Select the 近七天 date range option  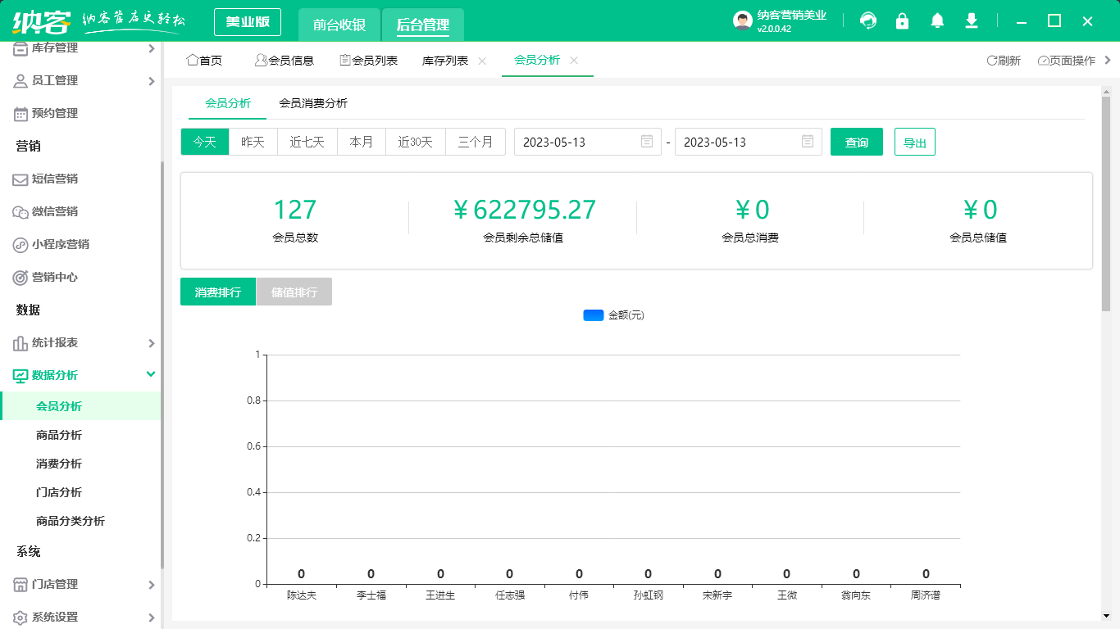(307, 142)
